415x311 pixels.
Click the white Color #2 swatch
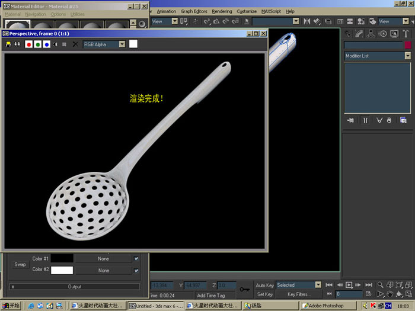tap(62, 270)
